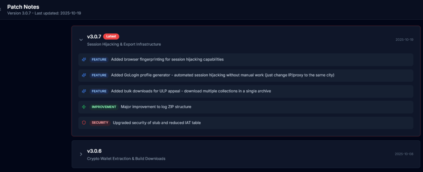Click the FEATURE tag on the browser fingerprinting row
Viewport: 423px width, 172px height.
[99, 59]
